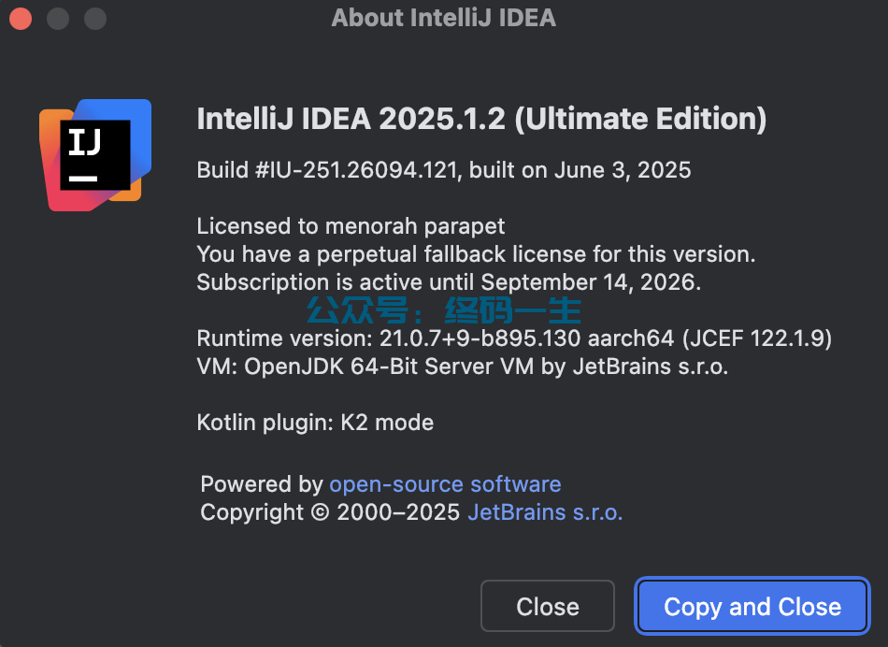Click the Kotlin plugin: K2 mode text
This screenshot has width=888, height=647.
point(315,423)
